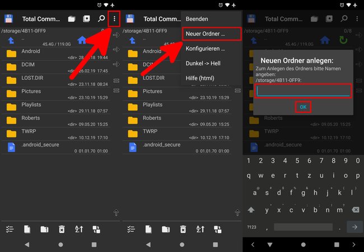Tap the copy-folder icon in first screen toolbar
The width and height of the screenshot is (364, 252).
coord(44,229)
